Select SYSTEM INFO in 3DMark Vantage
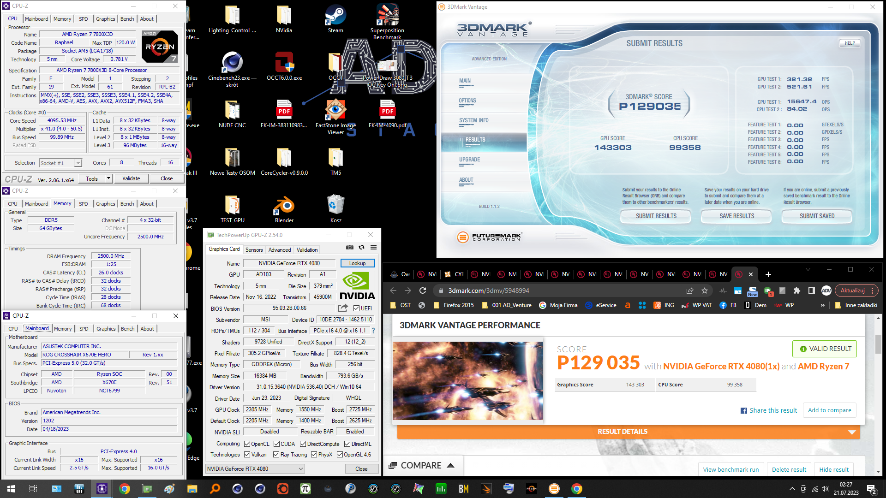 pos(474,120)
